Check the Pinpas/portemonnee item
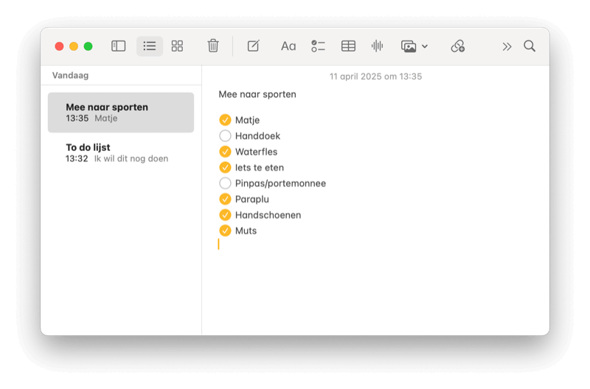The width and height of the screenshot is (590, 389). (225, 183)
